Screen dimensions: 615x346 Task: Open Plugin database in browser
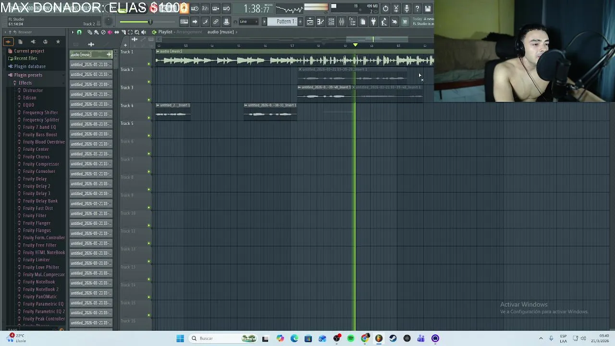30,66
